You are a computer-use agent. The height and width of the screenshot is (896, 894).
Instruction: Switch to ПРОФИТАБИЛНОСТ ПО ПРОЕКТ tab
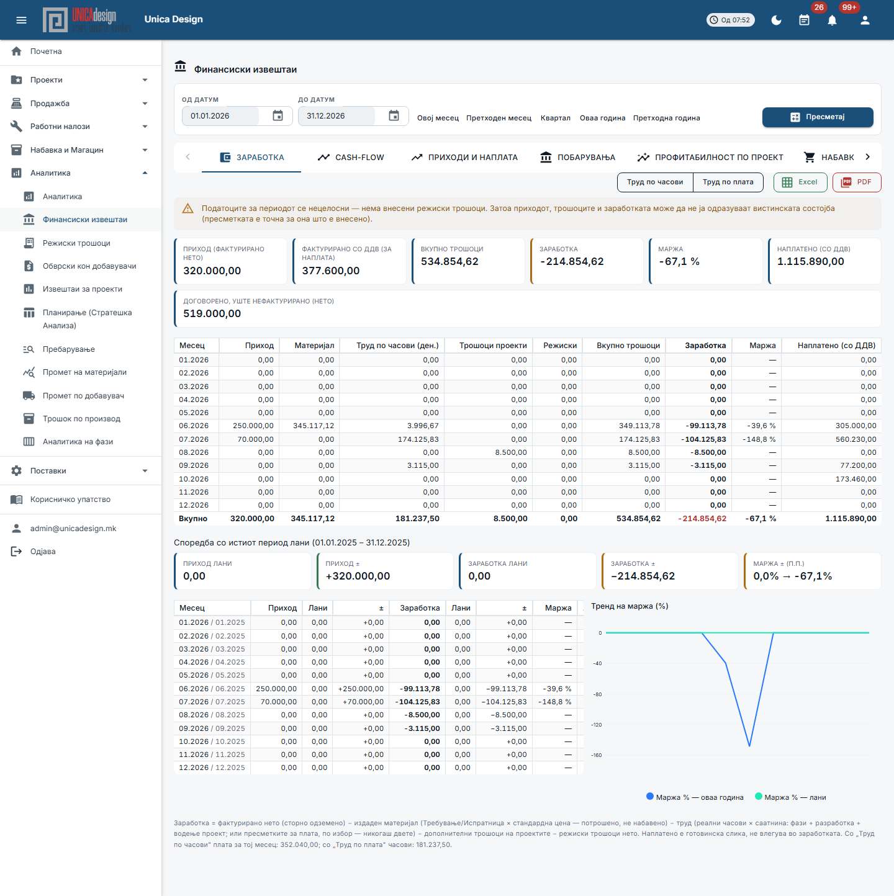pyautogui.click(x=710, y=158)
